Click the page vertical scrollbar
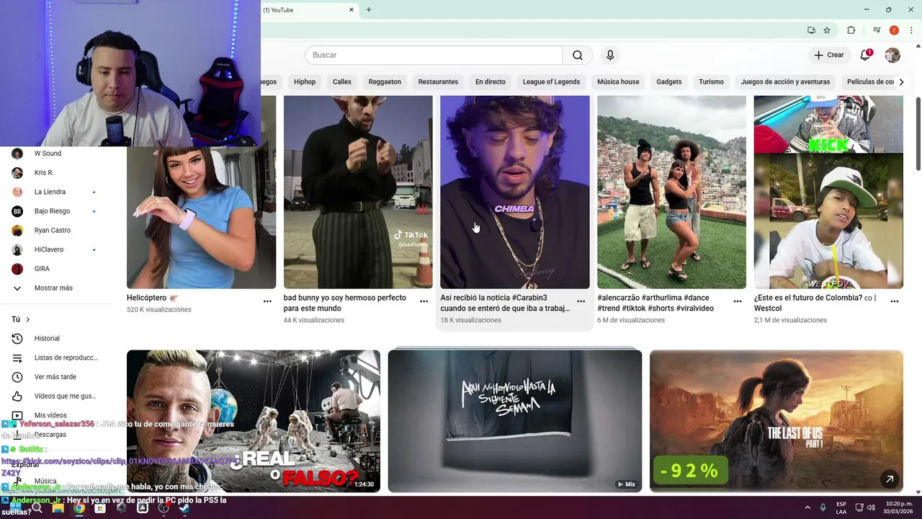 pos(918,133)
